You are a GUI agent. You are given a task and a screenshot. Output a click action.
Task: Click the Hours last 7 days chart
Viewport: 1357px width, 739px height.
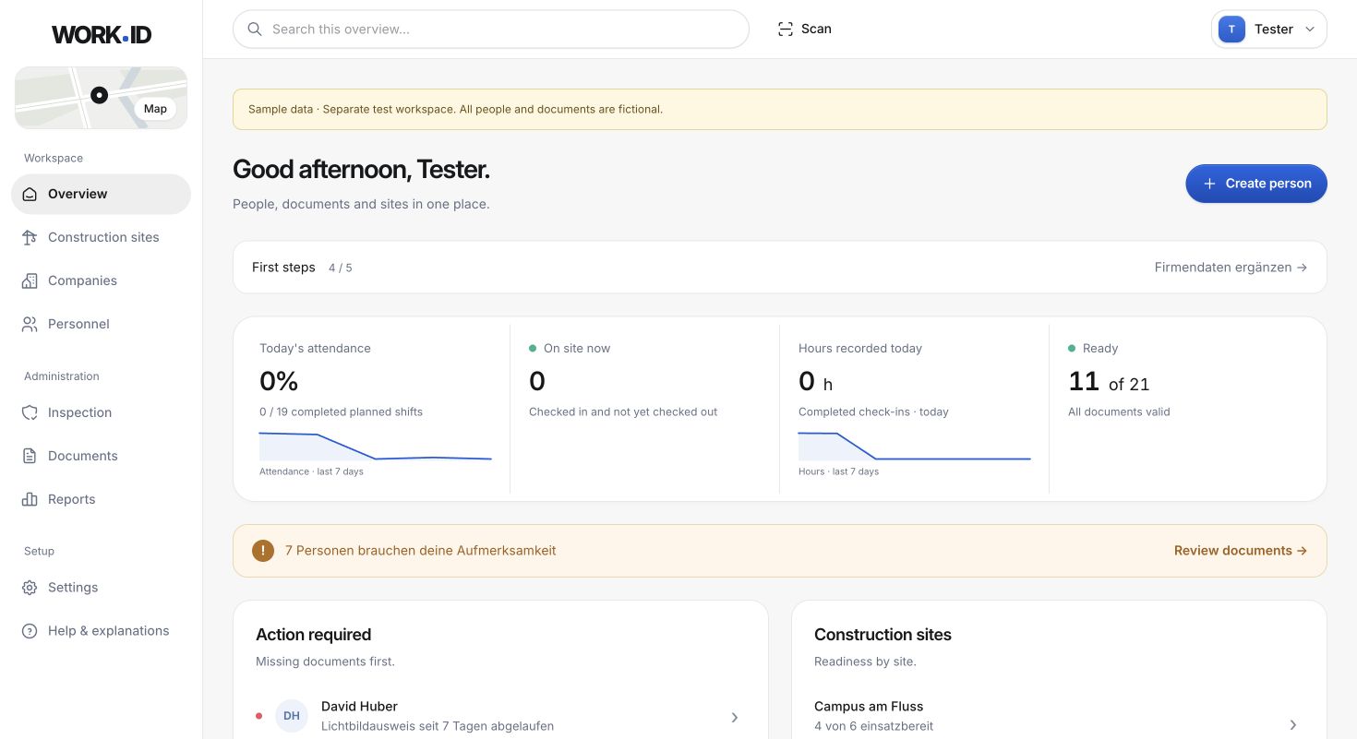(915, 447)
